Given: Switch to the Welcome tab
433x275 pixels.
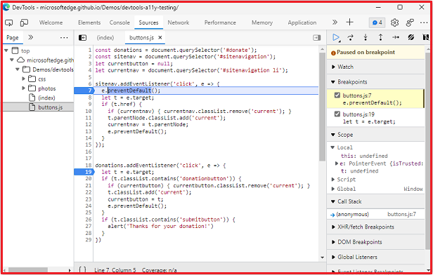Looking at the screenshot, I should click(51, 22).
